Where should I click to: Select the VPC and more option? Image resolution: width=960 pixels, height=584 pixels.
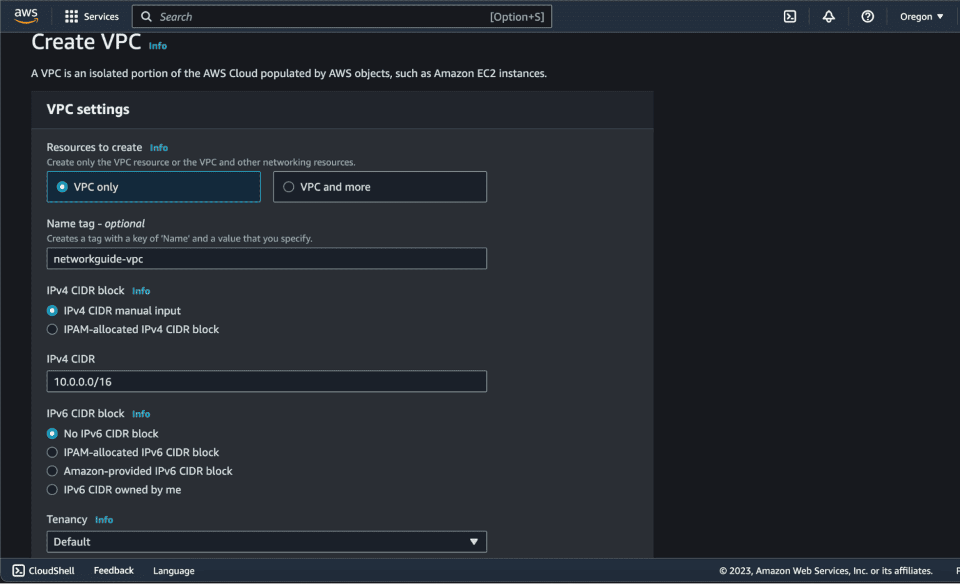pyautogui.click(x=288, y=186)
